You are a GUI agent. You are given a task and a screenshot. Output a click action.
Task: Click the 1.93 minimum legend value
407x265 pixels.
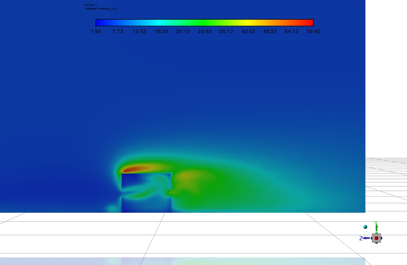[x=96, y=32]
